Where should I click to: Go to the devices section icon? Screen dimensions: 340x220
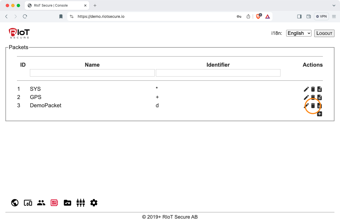[x=28, y=203]
